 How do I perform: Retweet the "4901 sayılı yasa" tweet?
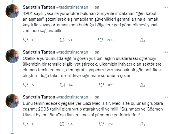(62, 40)
